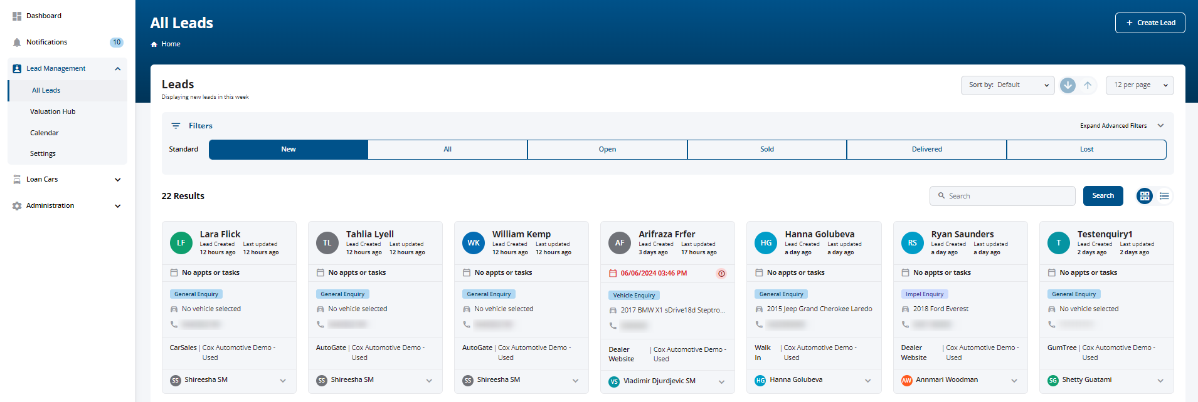This screenshot has height=402, width=1198.
Task: Collapse the Lead Management section
Action: tap(118, 69)
